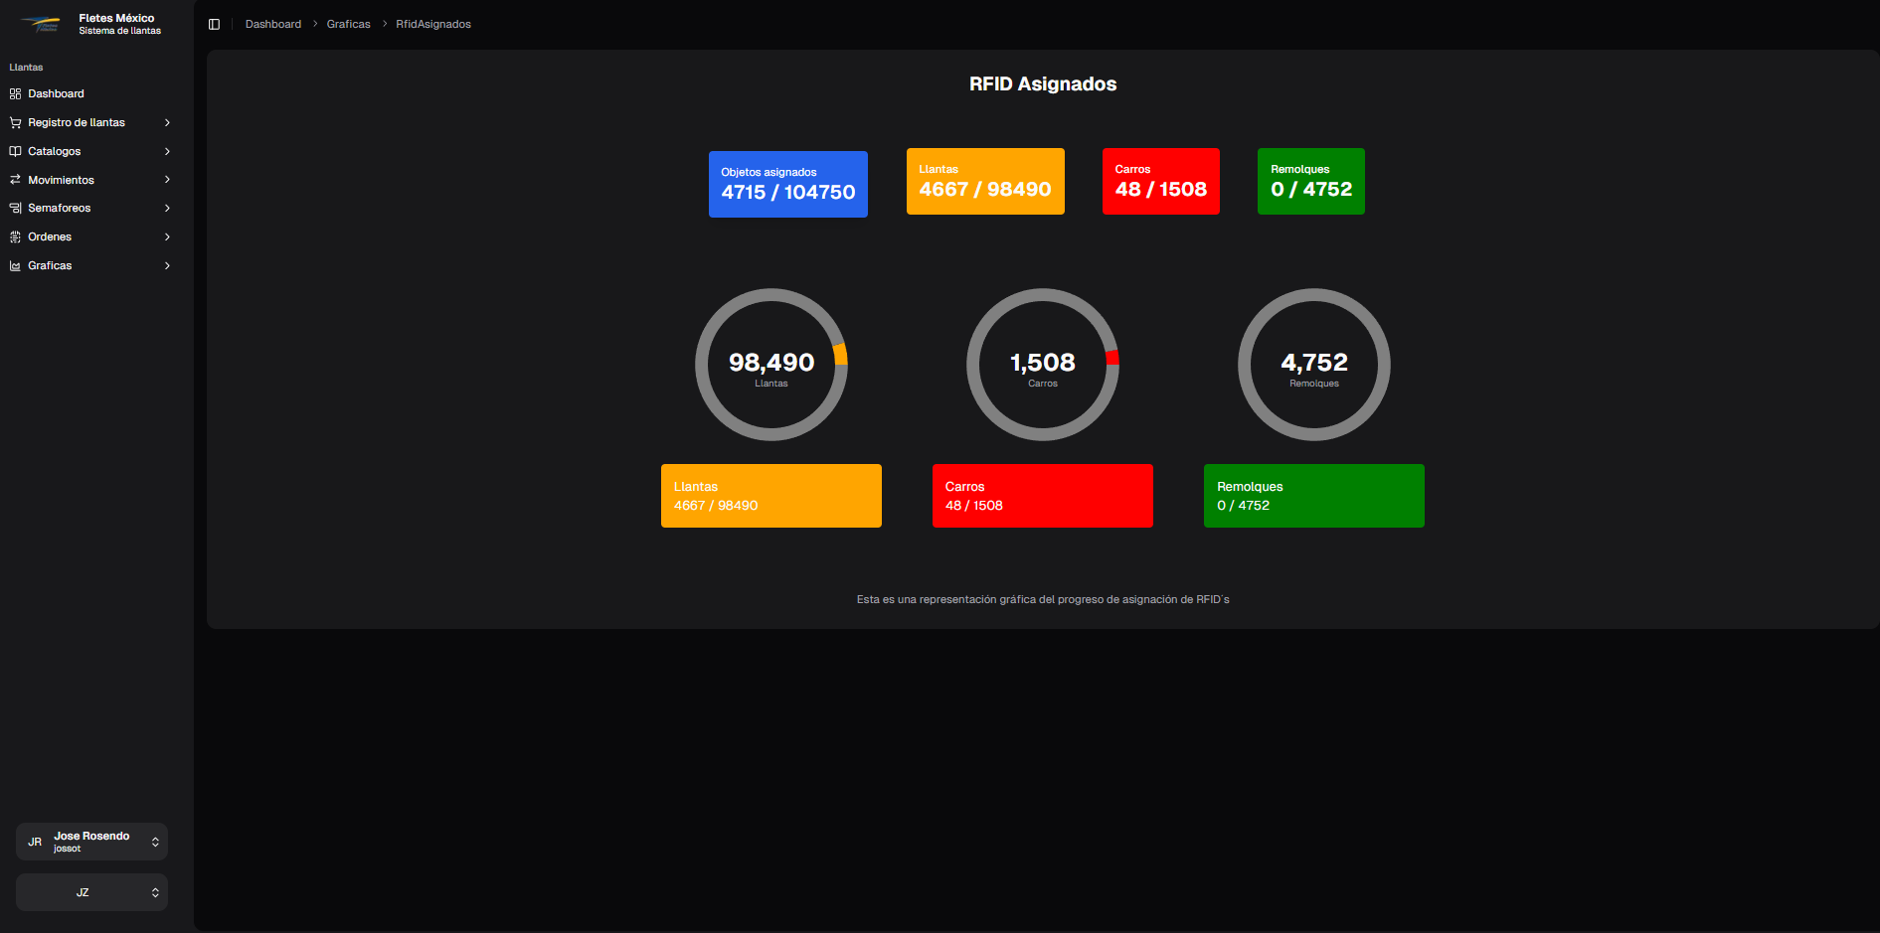
Task: Click the Semaforeos sidebar icon
Action: click(15, 208)
